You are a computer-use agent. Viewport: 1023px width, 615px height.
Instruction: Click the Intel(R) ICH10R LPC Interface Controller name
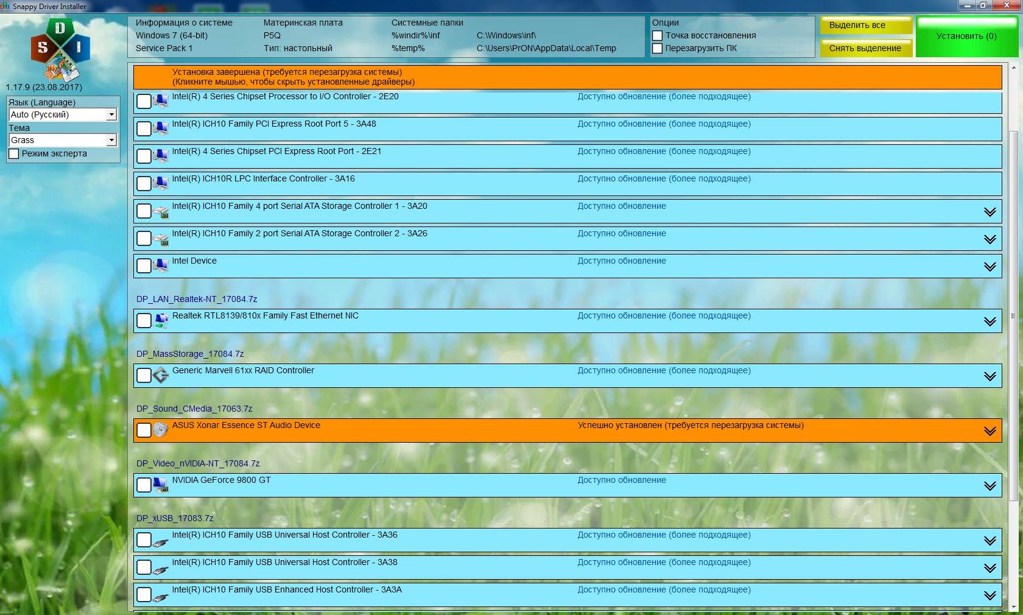pos(263,178)
